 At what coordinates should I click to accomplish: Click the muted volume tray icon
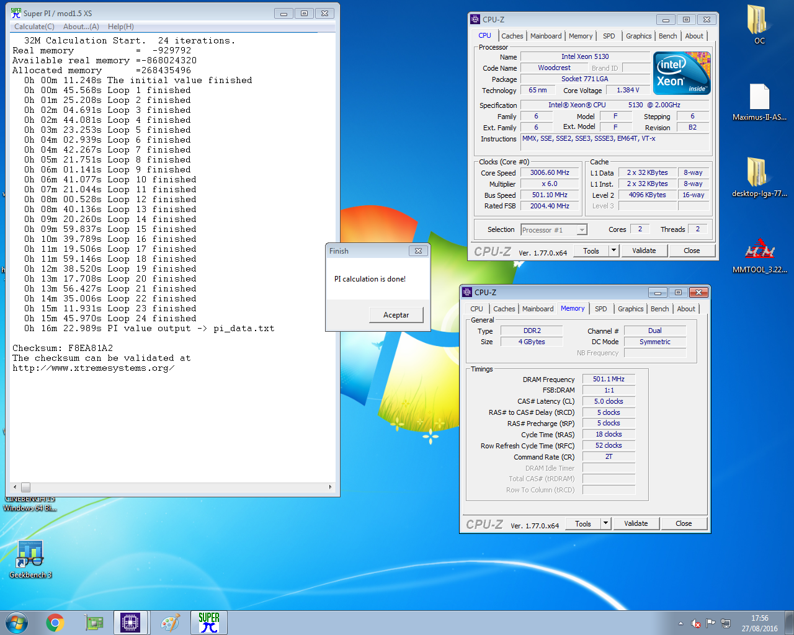tap(696, 623)
